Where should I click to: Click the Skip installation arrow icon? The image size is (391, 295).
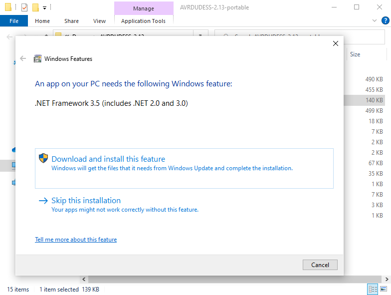point(43,201)
